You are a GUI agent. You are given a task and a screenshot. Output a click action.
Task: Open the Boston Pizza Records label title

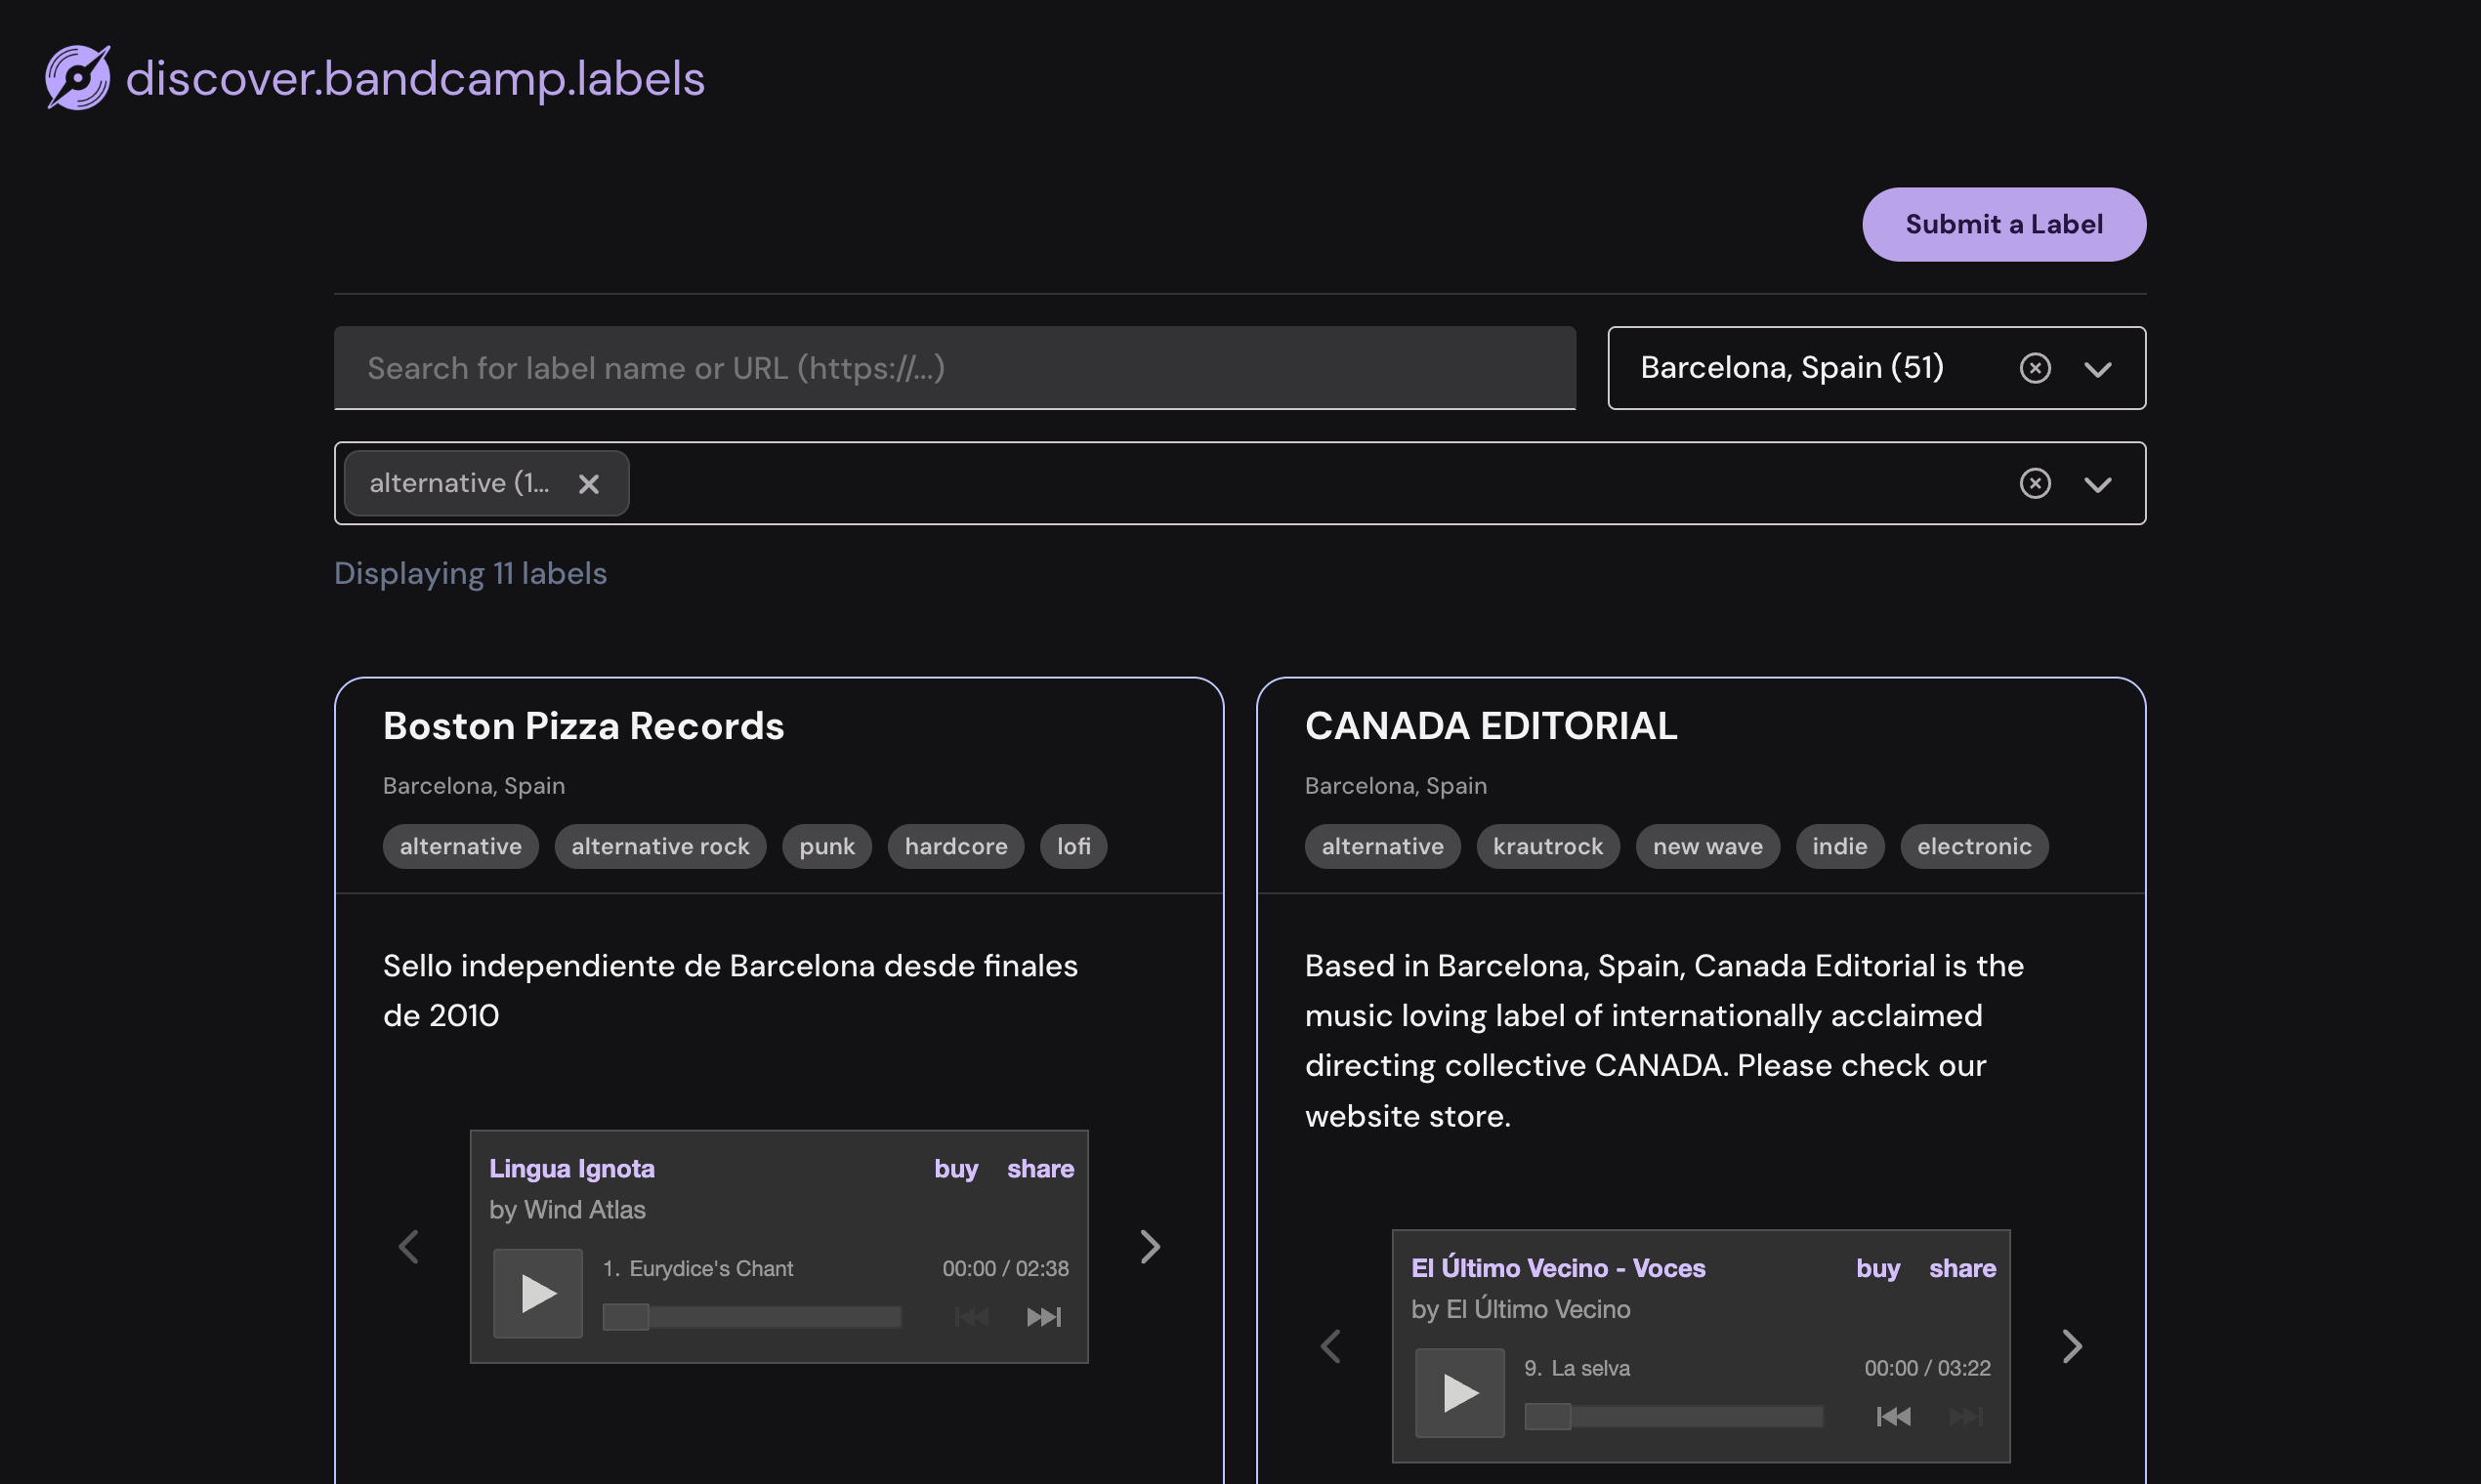click(583, 726)
